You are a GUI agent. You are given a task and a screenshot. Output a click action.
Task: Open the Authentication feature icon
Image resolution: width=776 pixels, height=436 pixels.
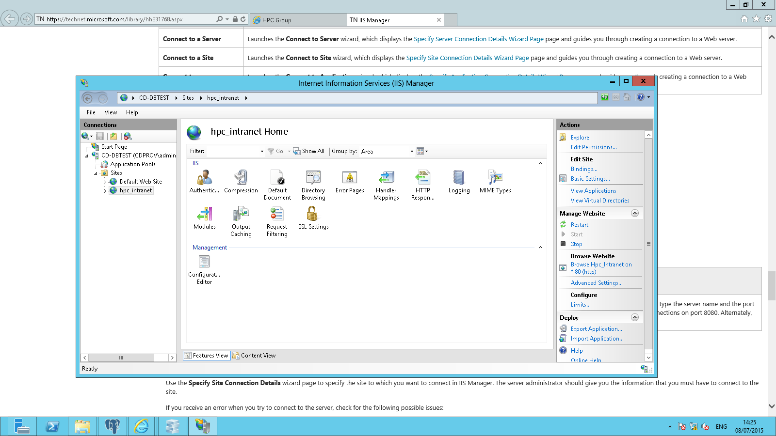tap(204, 182)
